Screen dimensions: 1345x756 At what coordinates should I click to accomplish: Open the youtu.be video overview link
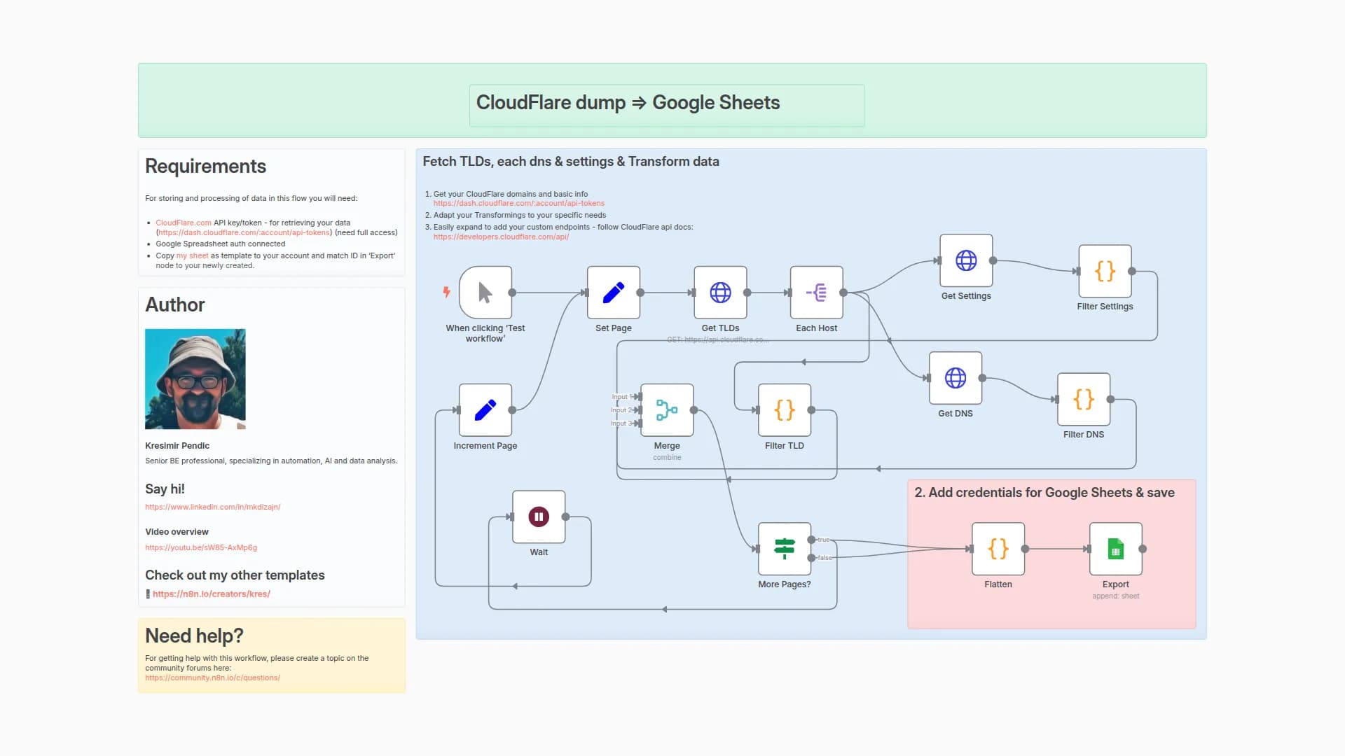tap(201, 547)
